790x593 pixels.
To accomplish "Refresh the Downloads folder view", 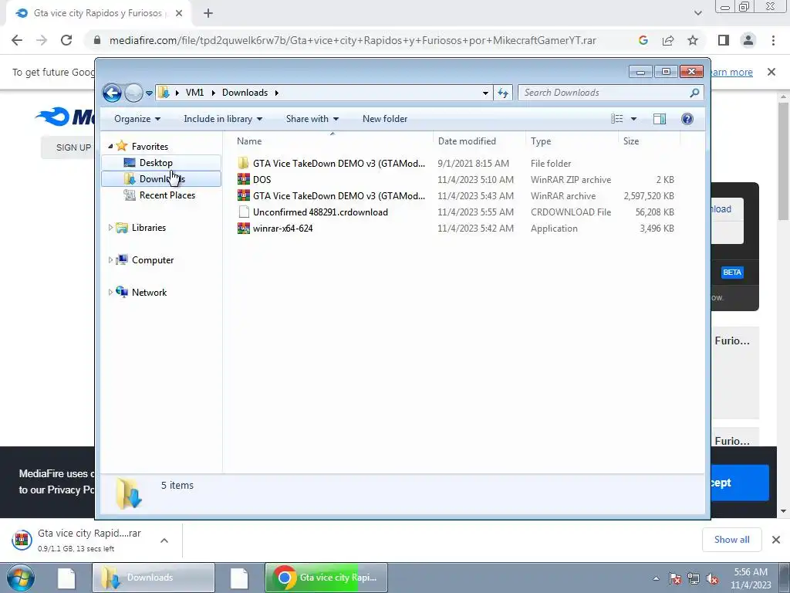I will pos(503,93).
